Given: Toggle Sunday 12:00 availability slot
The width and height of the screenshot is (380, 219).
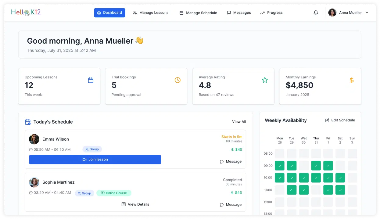Looking at the screenshot, I should point(352,202).
